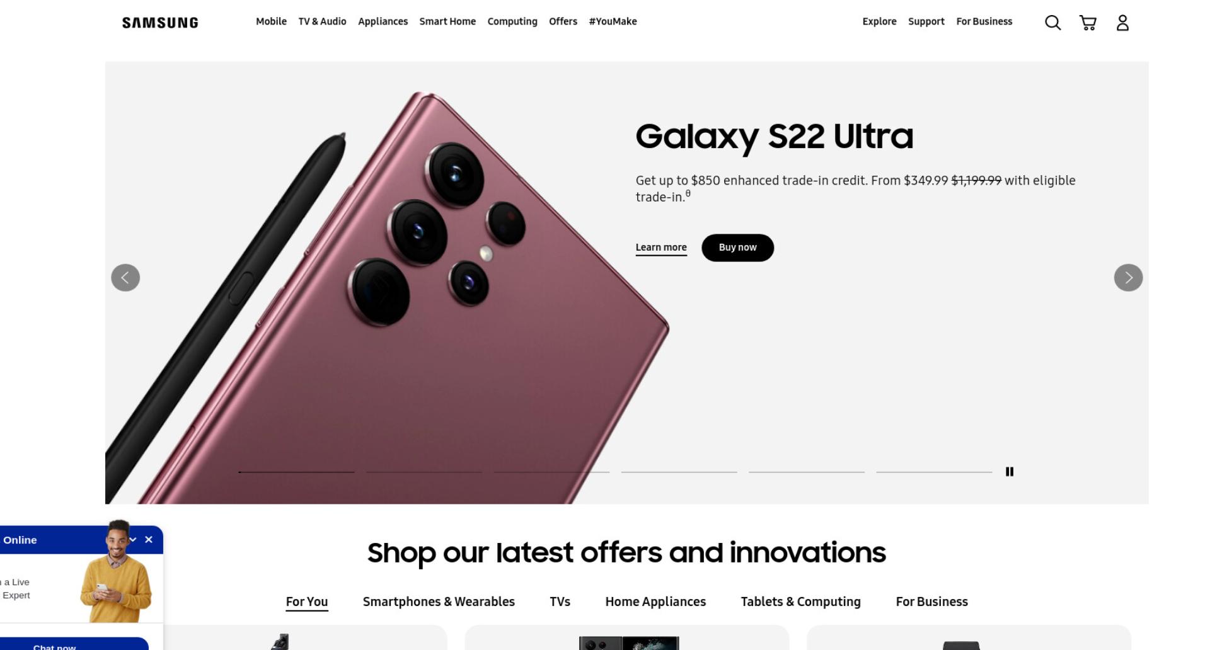Jump to the fourth carousel slide indicator
This screenshot has height=650, width=1210.
tap(679, 472)
